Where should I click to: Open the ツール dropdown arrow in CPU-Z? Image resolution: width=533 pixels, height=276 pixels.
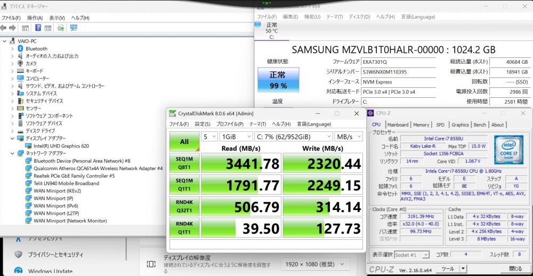(463, 269)
